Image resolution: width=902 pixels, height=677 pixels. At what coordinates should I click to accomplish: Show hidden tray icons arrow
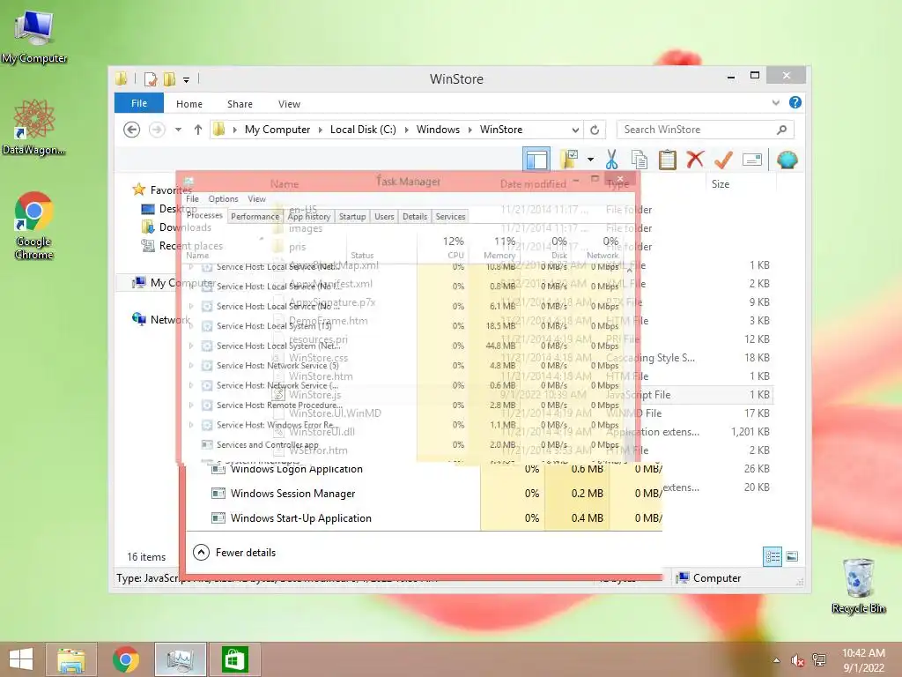tap(777, 660)
